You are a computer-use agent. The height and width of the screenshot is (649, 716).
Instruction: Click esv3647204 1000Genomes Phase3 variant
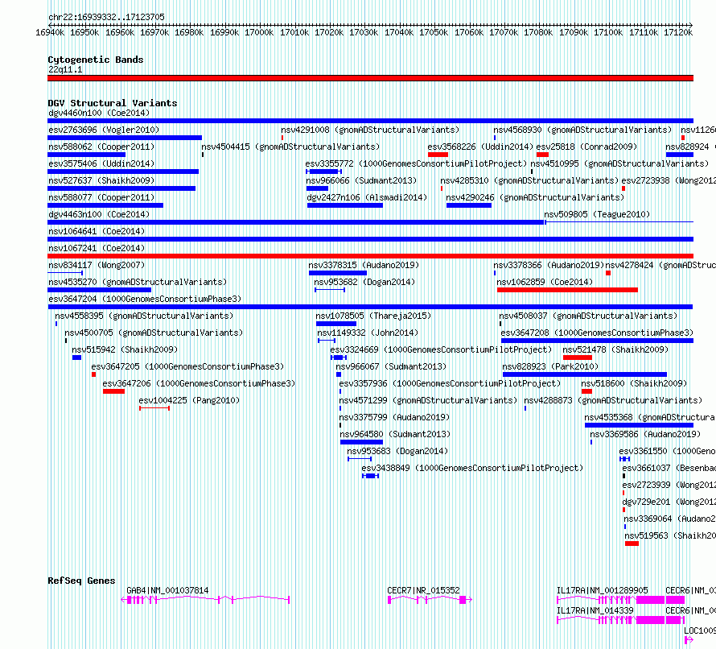tap(145, 299)
